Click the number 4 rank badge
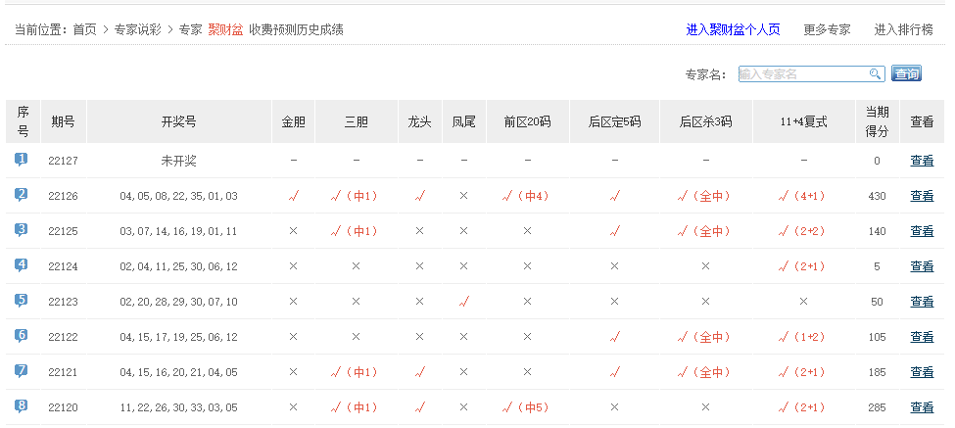This screenshot has width=955, height=428. pyautogui.click(x=22, y=265)
